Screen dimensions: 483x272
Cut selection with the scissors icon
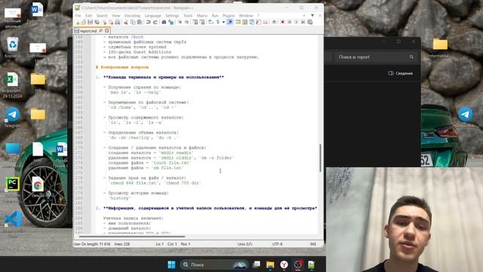125,22
